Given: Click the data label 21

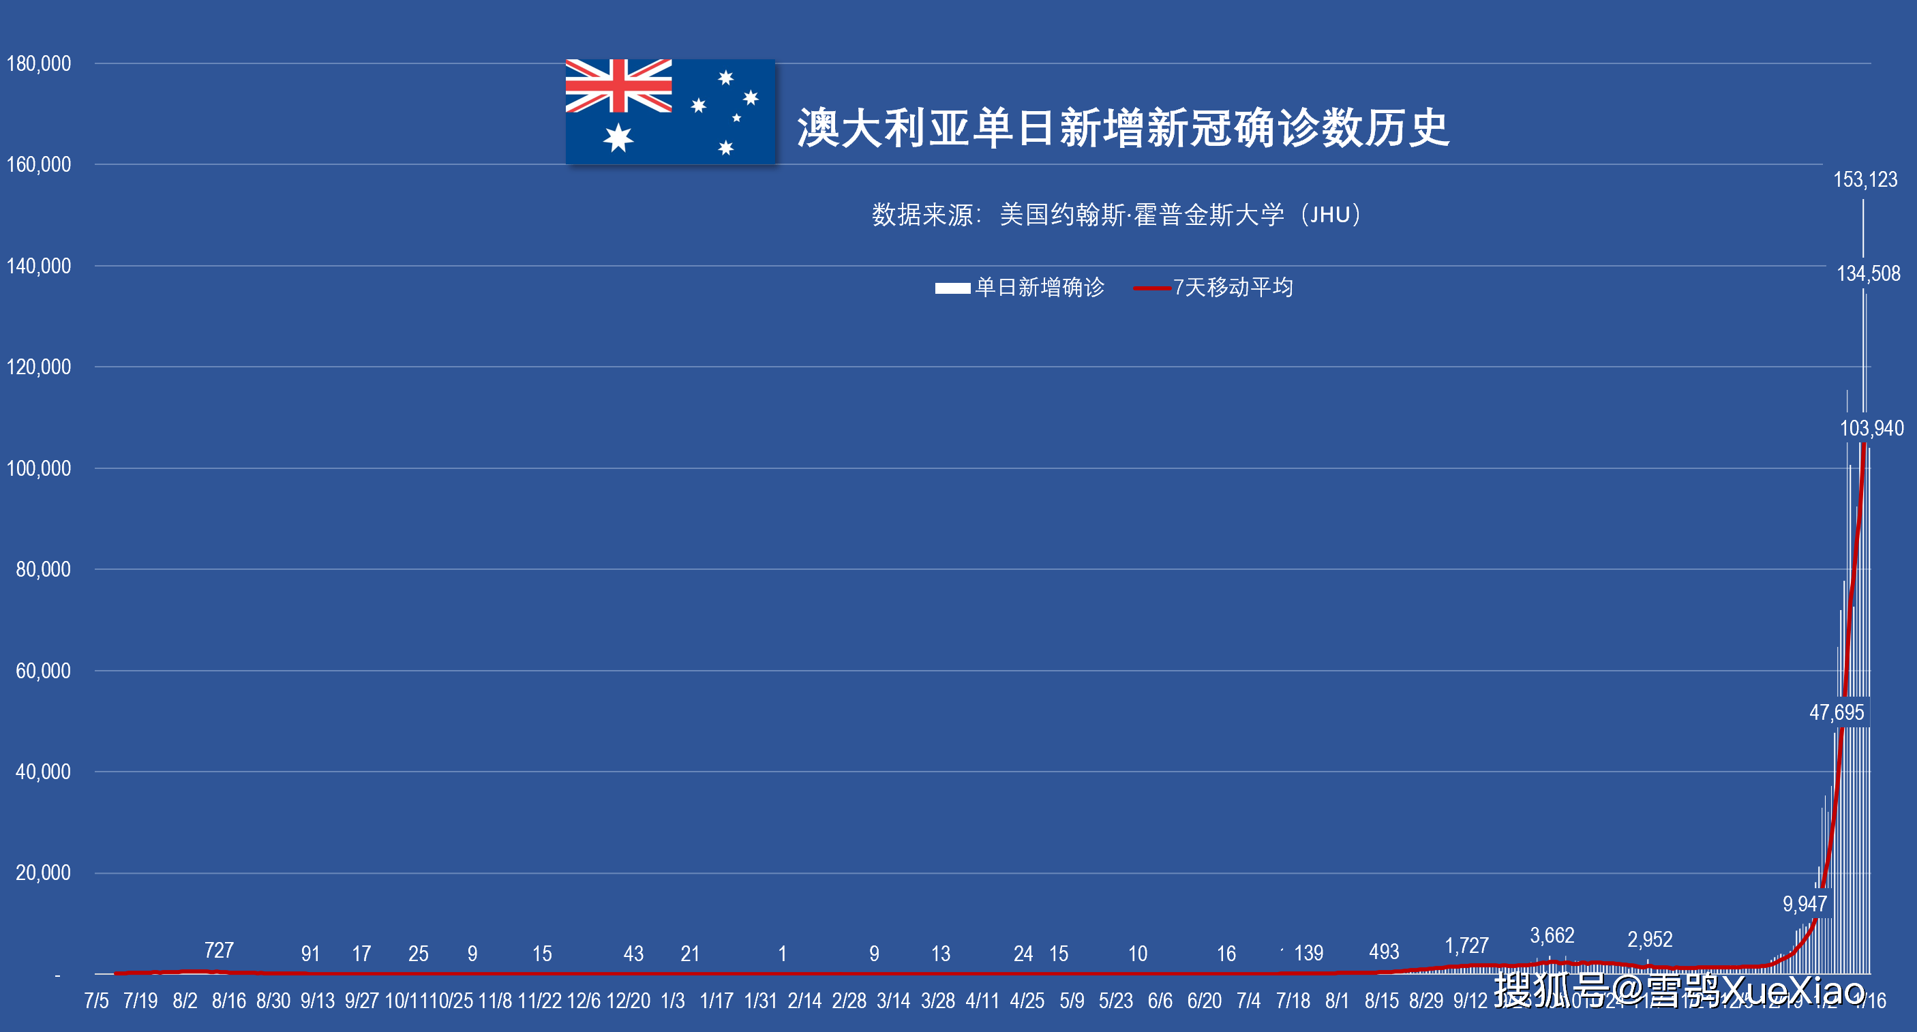Looking at the screenshot, I should pos(690,954).
